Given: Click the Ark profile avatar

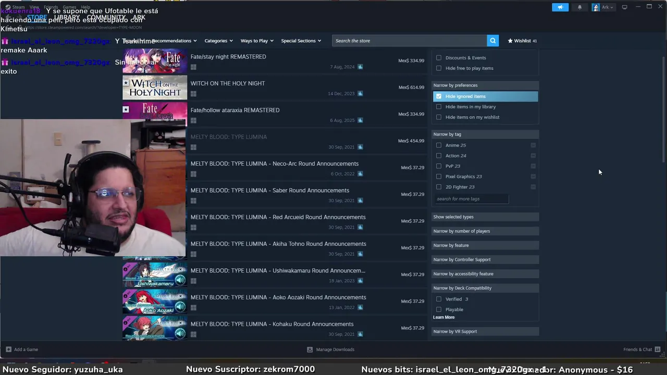Looking at the screenshot, I should 596,7.
